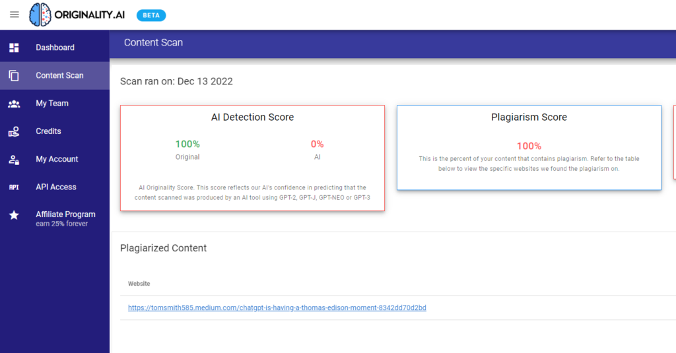The width and height of the screenshot is (676, 353).
Task: Click the Affiliate Program star icon
Action: click(14, 214)
